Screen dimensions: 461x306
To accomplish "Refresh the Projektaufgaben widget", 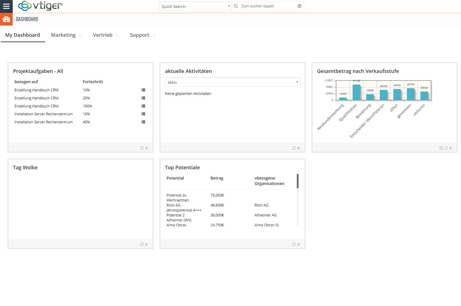I will pos(142,148).
